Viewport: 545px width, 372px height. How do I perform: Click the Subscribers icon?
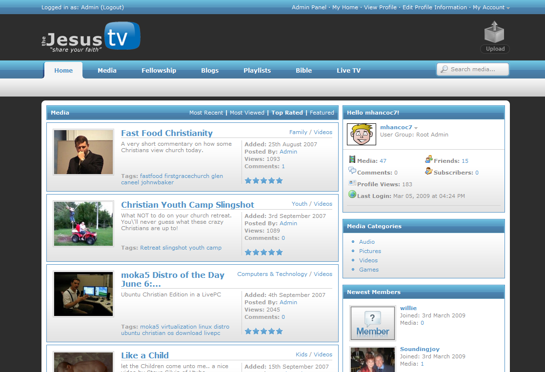coord(428,171)
